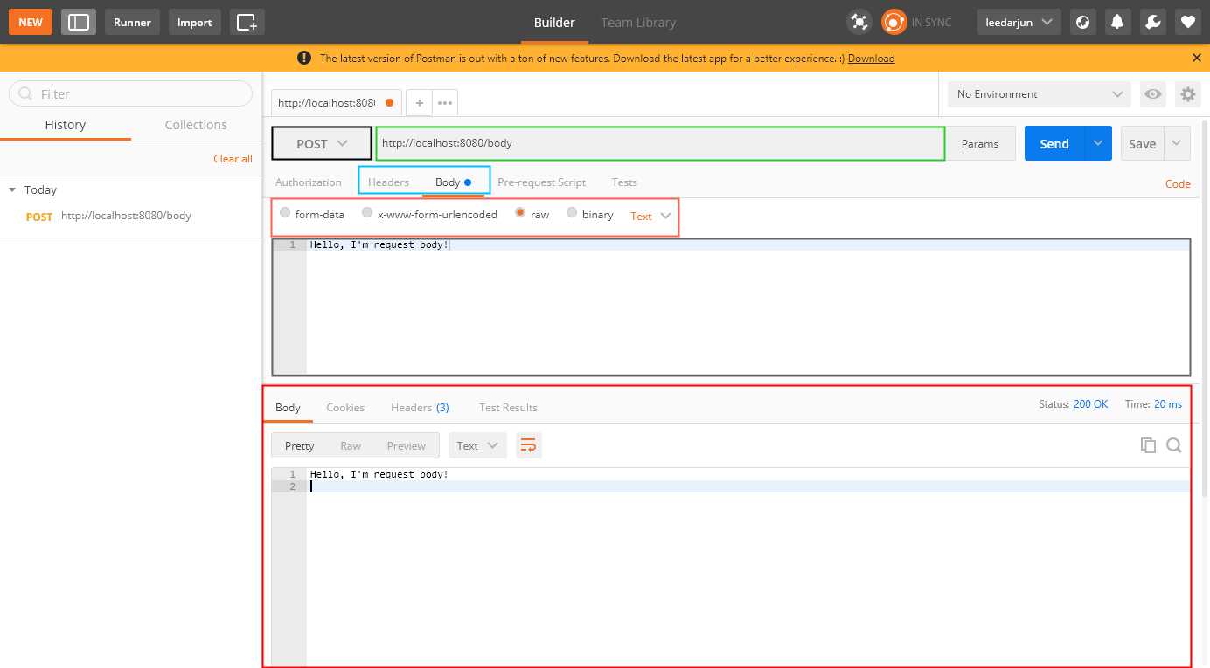Select the History sidebar tab
Image resolution: width=1210 pixels, height=668 pixels.
pos(66,125)
